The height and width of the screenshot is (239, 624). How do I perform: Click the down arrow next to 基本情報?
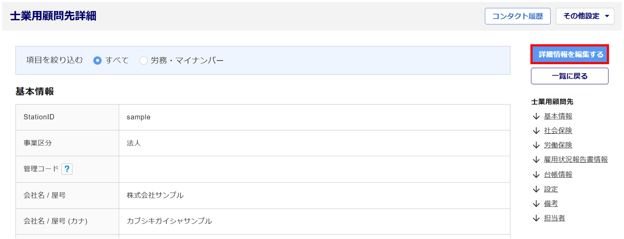536,116
